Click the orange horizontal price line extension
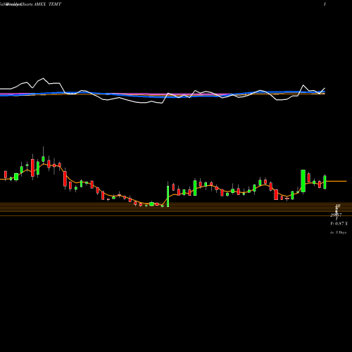 pyautogui.click(x=337, y=181)
